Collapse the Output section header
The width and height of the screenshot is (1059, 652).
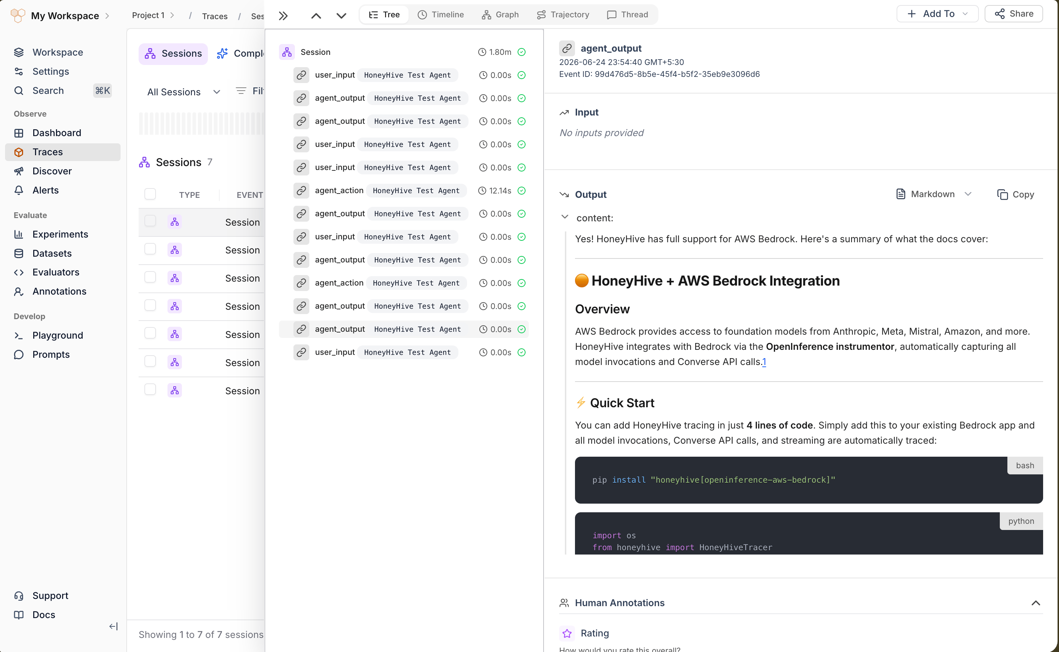tap(583, 195)
